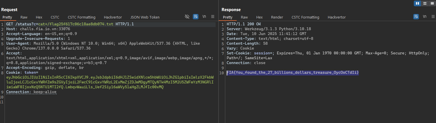436x123 pixels.
Task: Open Hackvertor tab in Response panel
Action: (337, 17)
